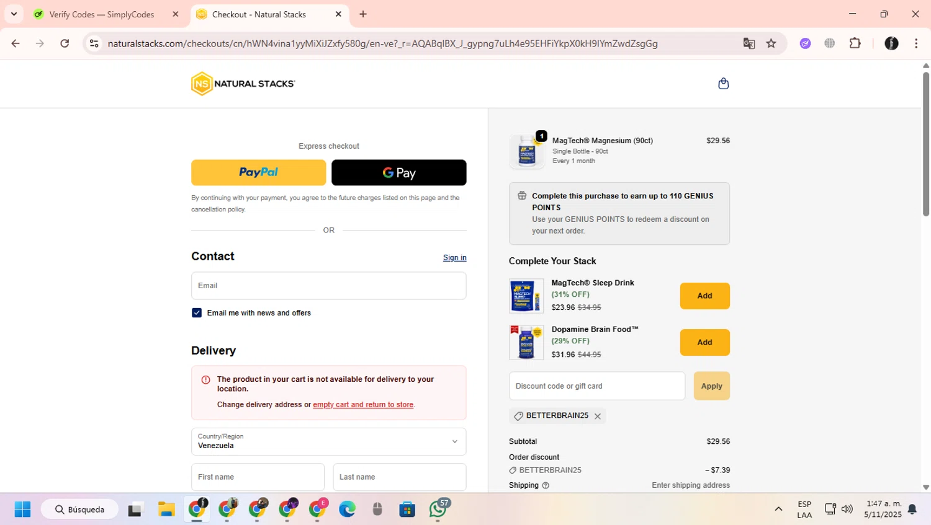
Task: Click the – $7.39 discount amount
Action: coord(717,470)
